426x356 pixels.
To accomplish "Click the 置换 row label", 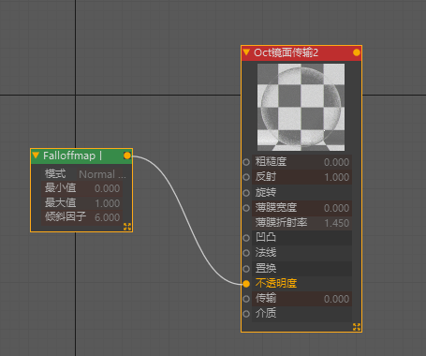I will [x=266, y=268].
